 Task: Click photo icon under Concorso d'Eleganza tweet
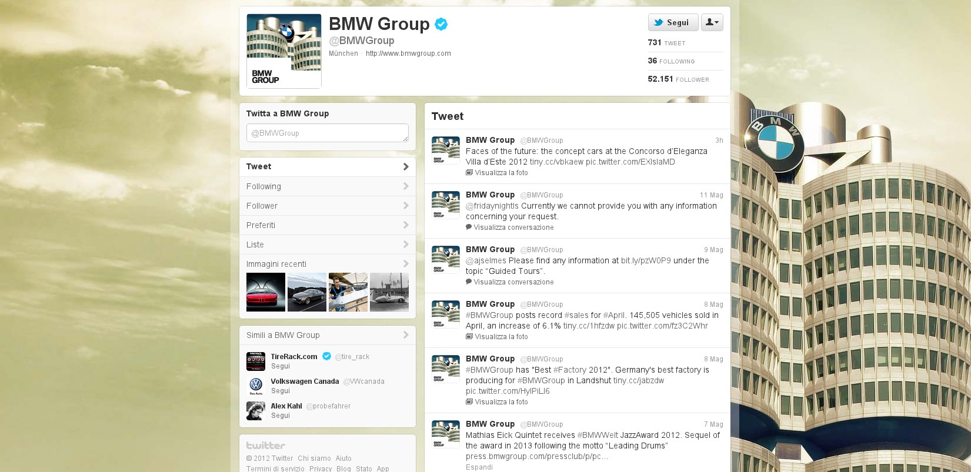(469, 173)
